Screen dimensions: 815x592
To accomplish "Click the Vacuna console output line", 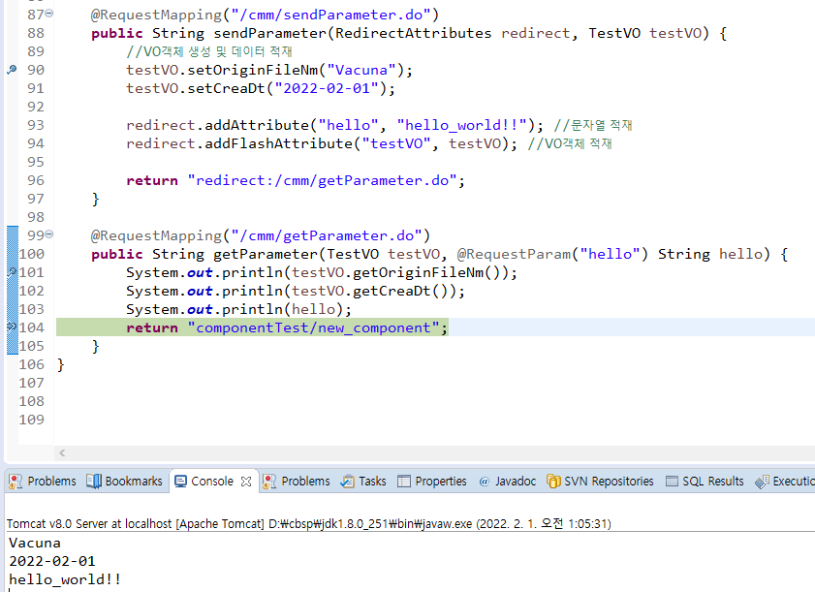I will pyautogui.click(x=35, y=544).
